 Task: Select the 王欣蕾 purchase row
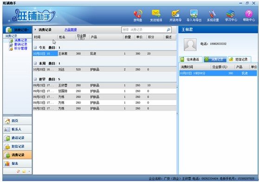pyautogui.click(x=104, y=85)
